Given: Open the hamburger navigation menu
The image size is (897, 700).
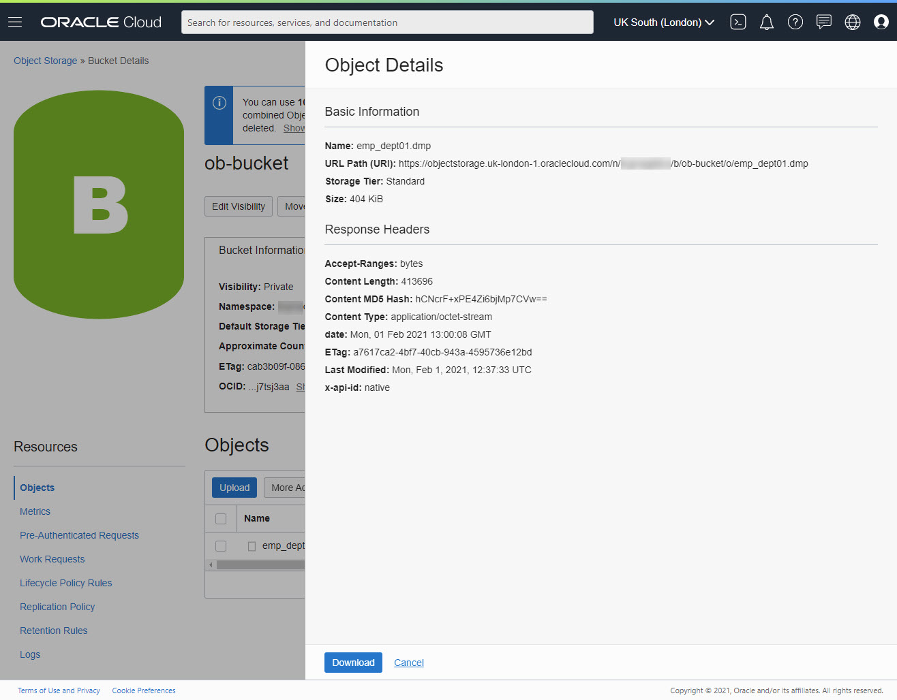Looking at the screenshot, I should (x=15, y=22).
